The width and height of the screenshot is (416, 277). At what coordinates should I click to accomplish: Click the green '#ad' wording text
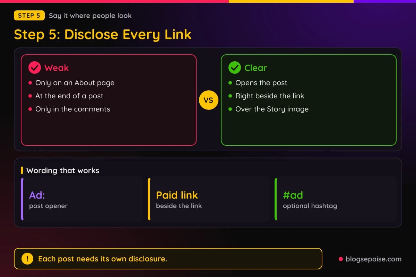coord(293,195)
